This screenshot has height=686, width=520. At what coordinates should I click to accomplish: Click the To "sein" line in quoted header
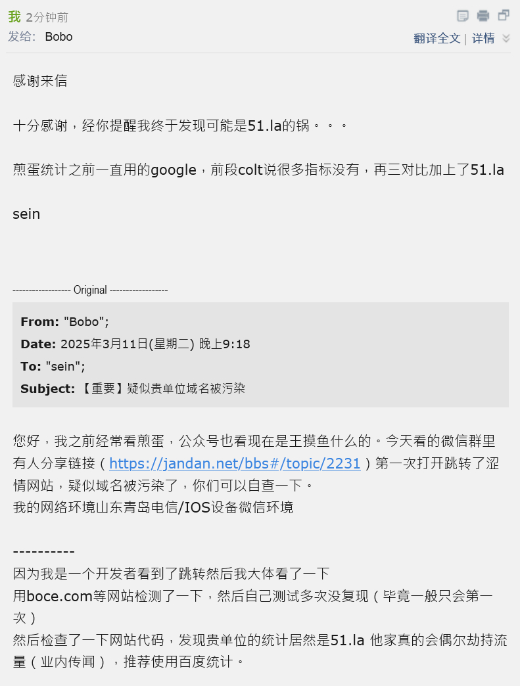tap(53, 367)
